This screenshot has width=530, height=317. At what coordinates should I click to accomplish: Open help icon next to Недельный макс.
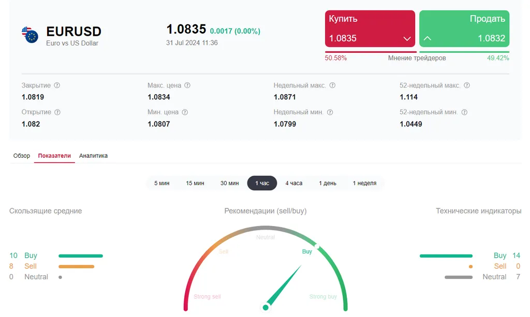333,85
